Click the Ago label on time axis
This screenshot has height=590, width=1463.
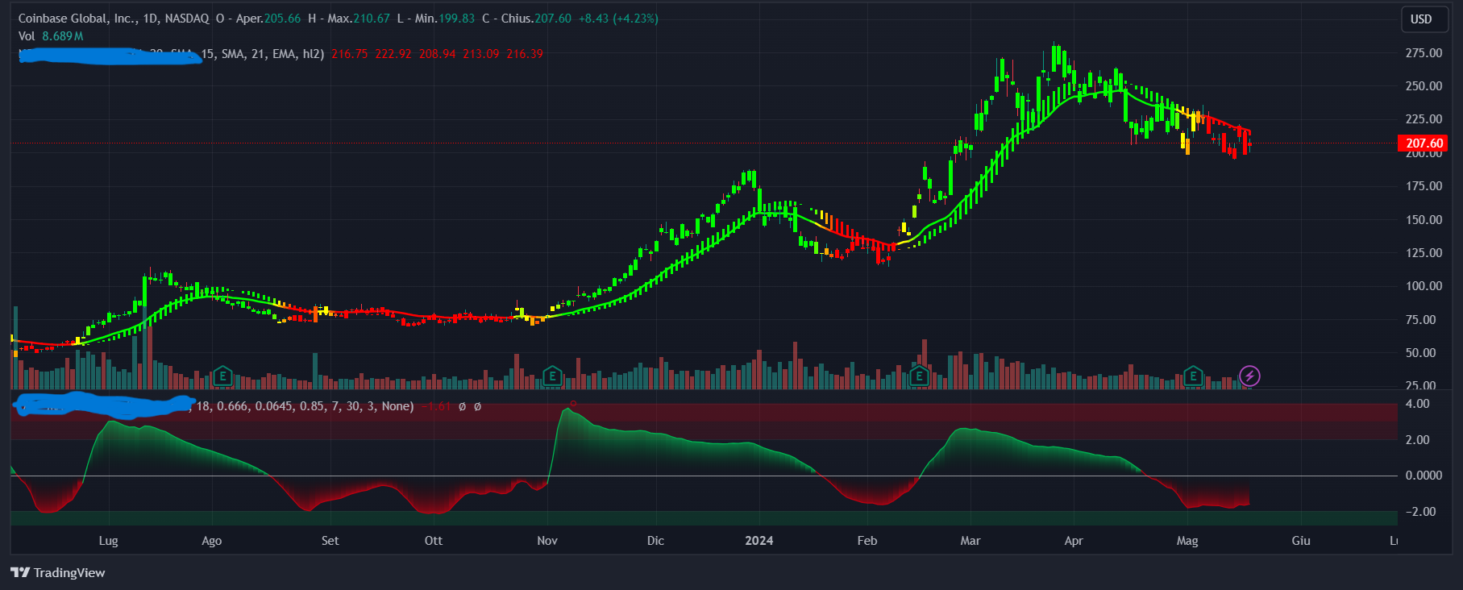point(211,541)
